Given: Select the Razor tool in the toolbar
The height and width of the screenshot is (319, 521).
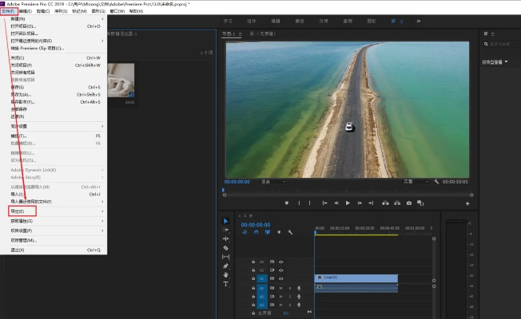Looking at the screenshot, I should 225,248.
